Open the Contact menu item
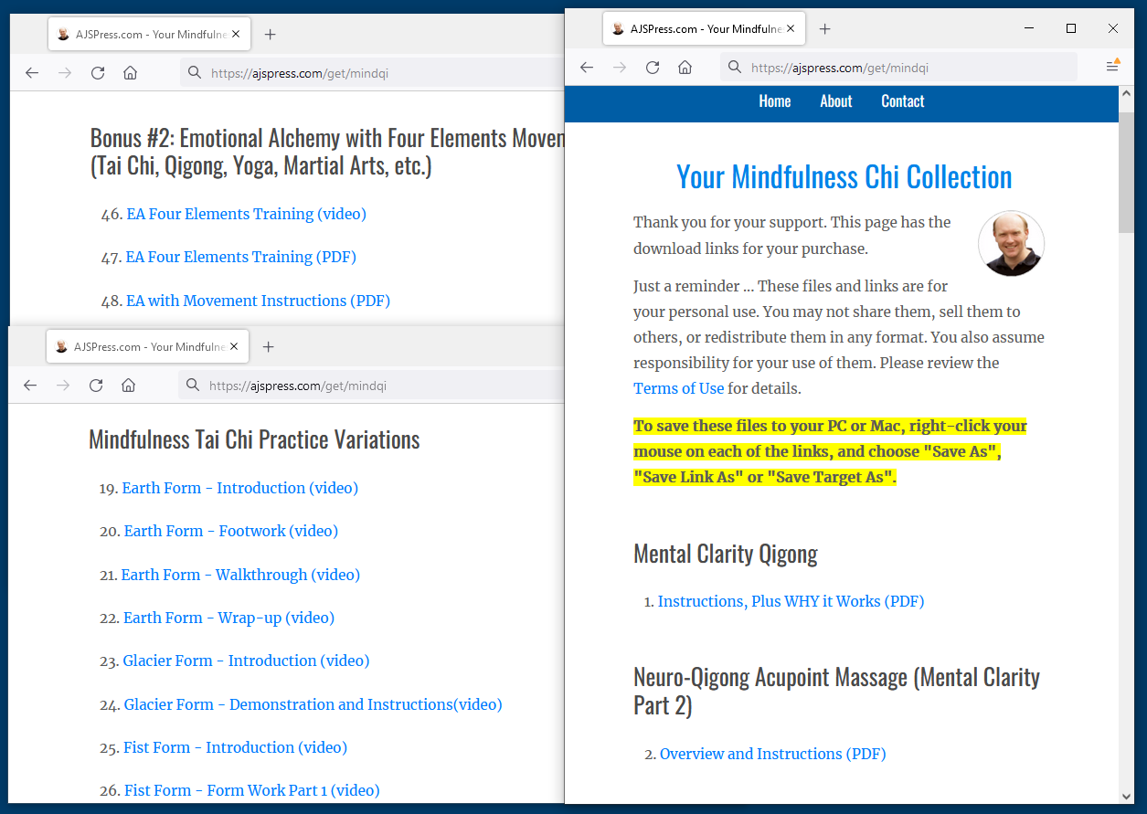Screen dimensions: 1147x814 (902, 101)
